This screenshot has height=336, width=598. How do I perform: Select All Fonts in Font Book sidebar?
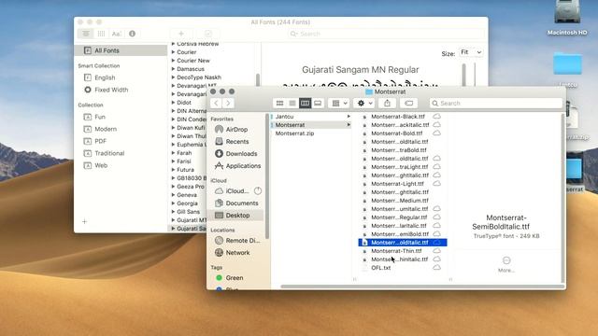coord(121,50)
